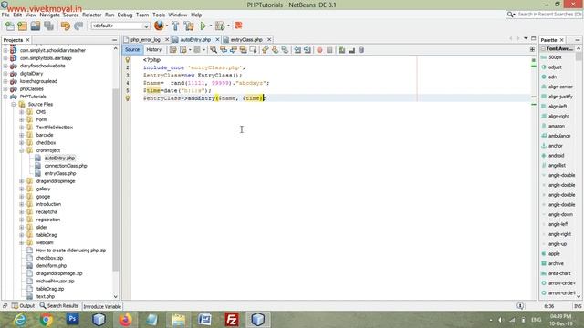Open the configuration default dropdown
Viewport: 584px width, 328px height.
[x=120, y=26]
